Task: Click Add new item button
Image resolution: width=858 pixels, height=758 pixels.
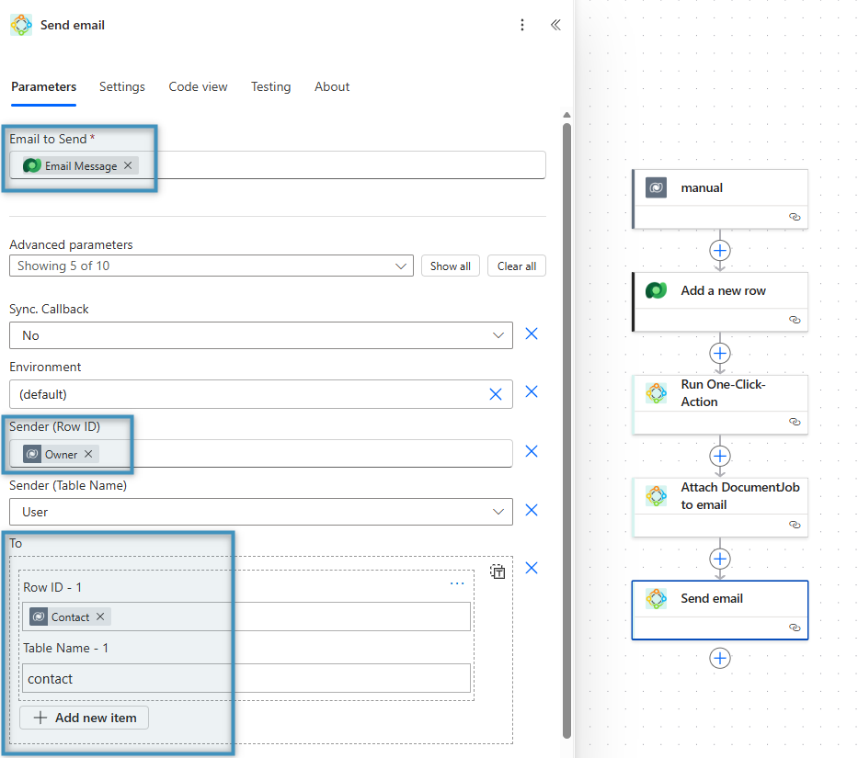Action: 85,718
